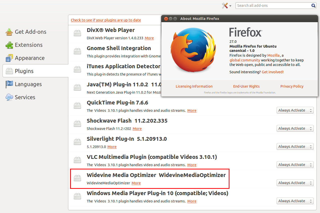320x213 pixels.
Task: Click the QuickTime Plug-in brick icon
Action: coord(77,105)
